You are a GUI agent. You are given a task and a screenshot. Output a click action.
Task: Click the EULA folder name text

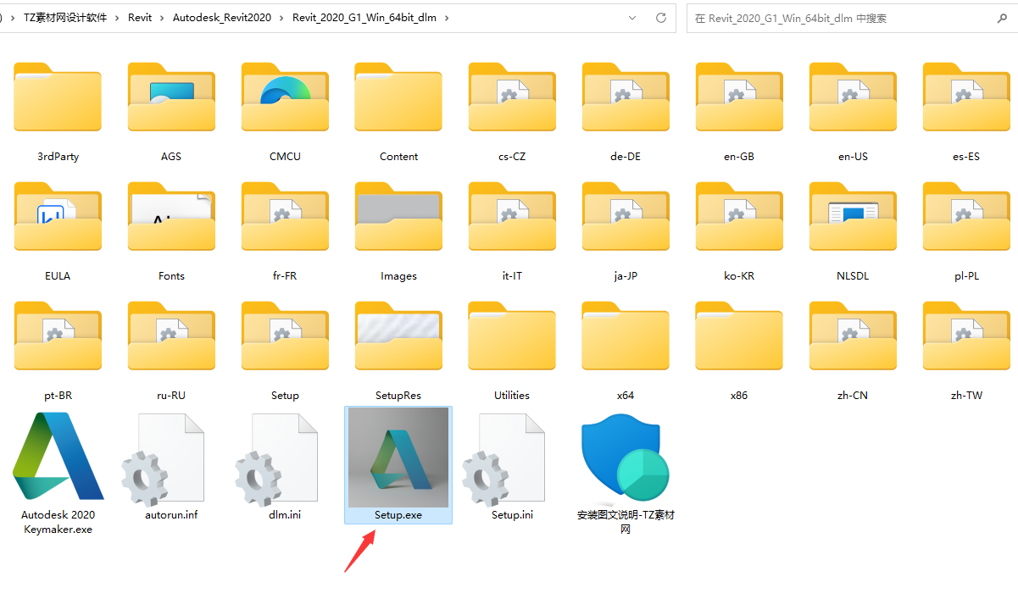[x=58, y=276]
